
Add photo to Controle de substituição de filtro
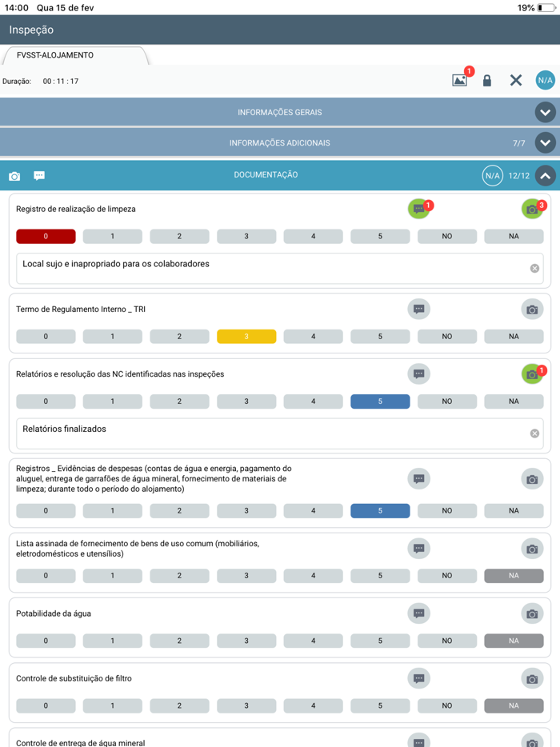532,678
